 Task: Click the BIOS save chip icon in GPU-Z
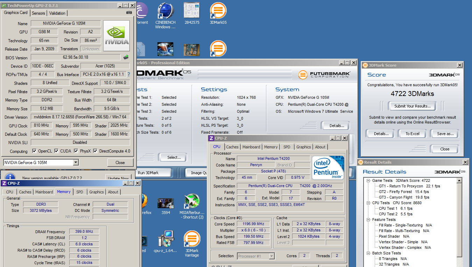pyautogui.click(x=126, y=57)
